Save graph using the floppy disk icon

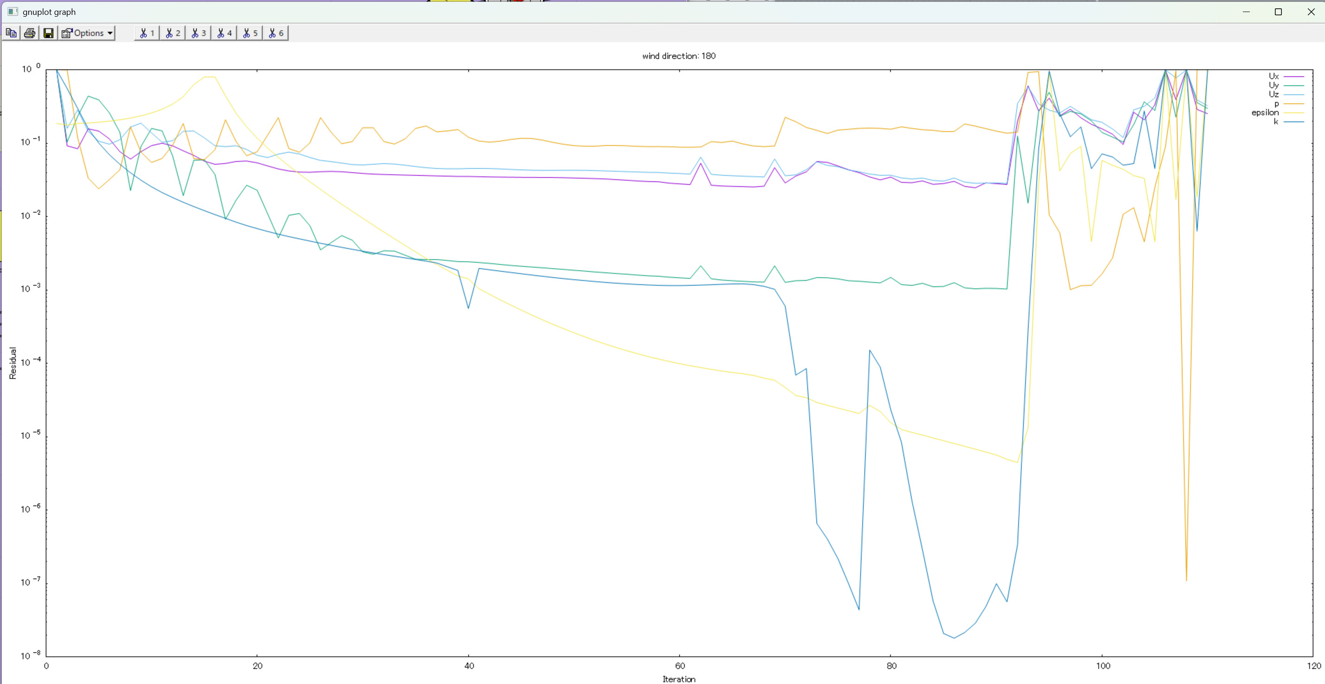point(48,33)
